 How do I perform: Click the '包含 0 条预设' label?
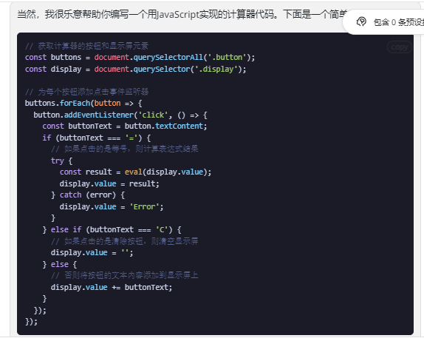tap(399, 22)
